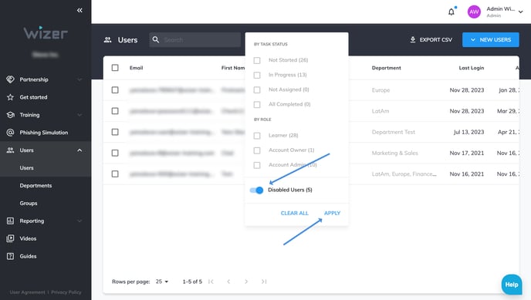Click the Export CSV download icon
Screen dimensions: 531x300
[x=413, y=39]
